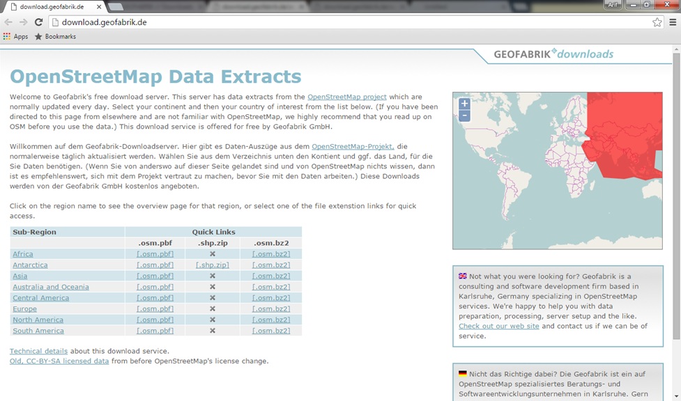Viewport: 681px width, 401px height.
Task: Click the Check out our web site link
Action: pyautogui.click(x=498, y=326)
